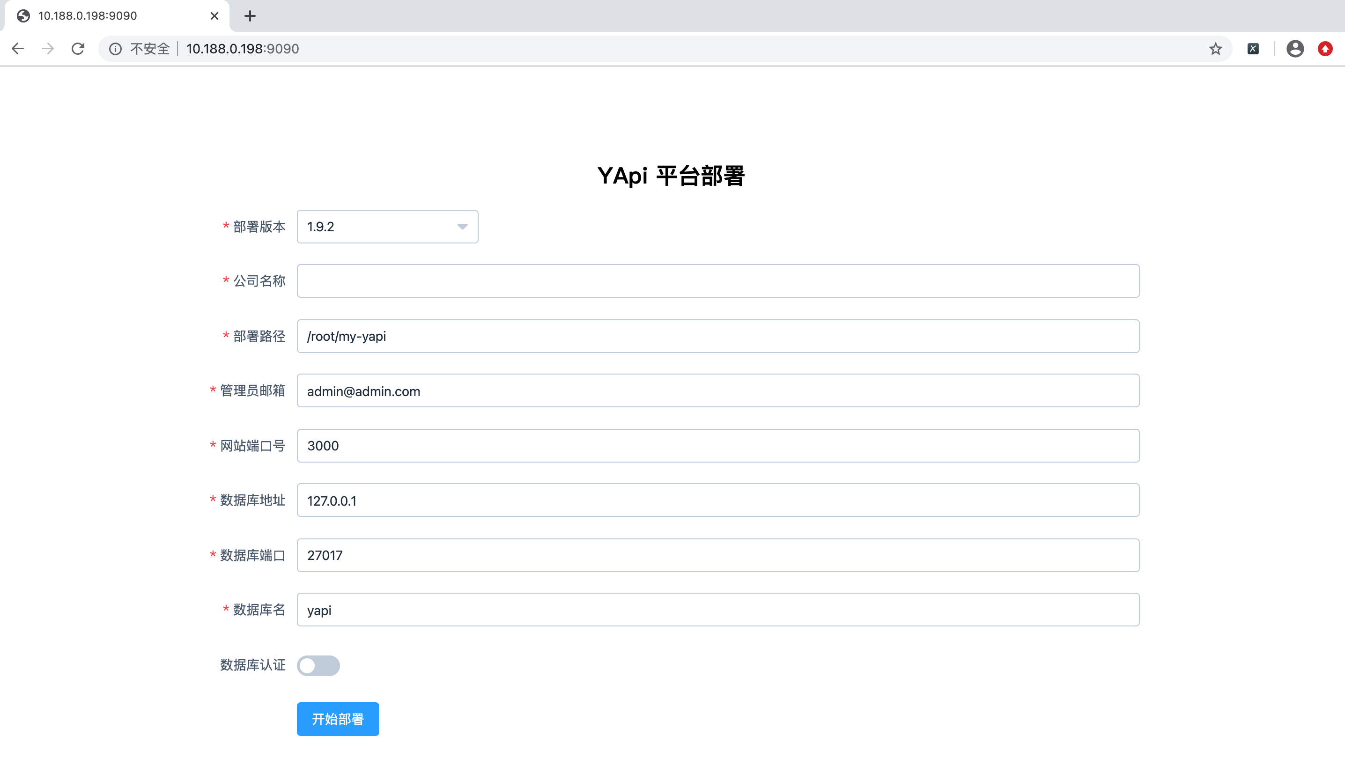Click the forward navigation arrow

pos(48,49)
